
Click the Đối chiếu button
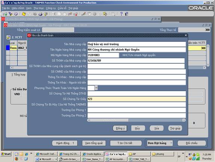(192, 143)
